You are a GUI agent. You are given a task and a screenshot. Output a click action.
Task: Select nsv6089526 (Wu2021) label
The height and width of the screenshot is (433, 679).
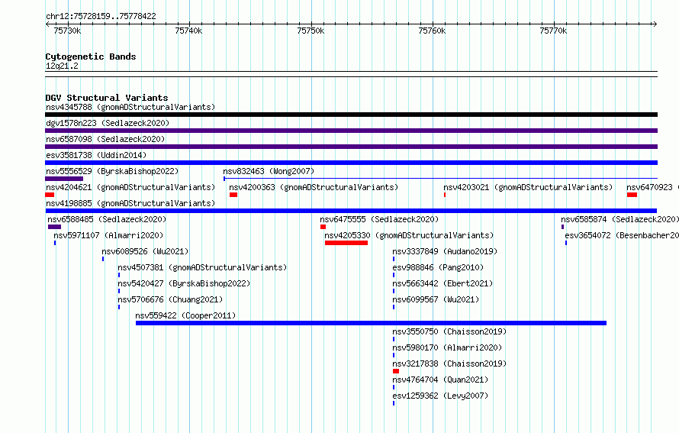pos(145,251)
